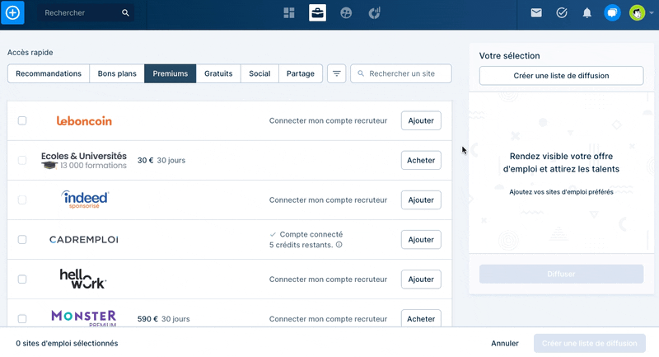The width and height of the screenshot is (659, 357).
Task: Click the 'Accès rapide' heading
Action: point(30,53)
